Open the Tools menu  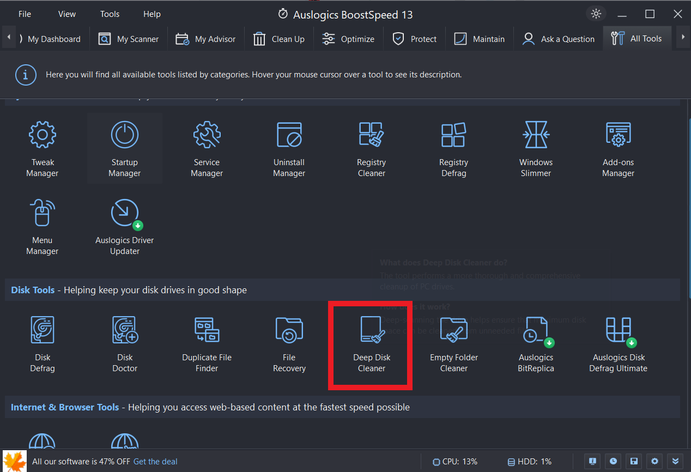(110, 14)
